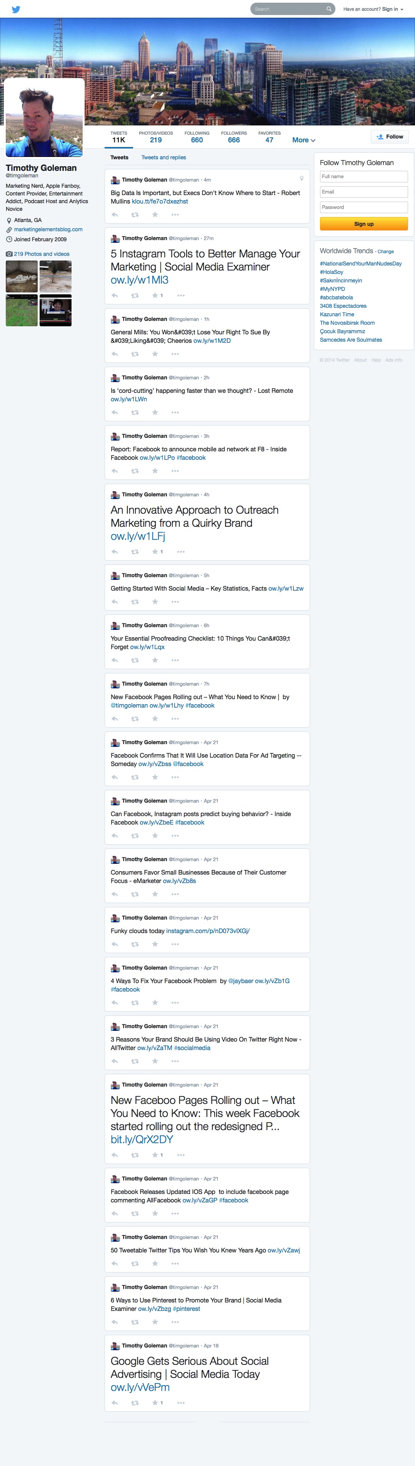Click the search magnifier icon

pyautogui.click(x=328, y=9)
